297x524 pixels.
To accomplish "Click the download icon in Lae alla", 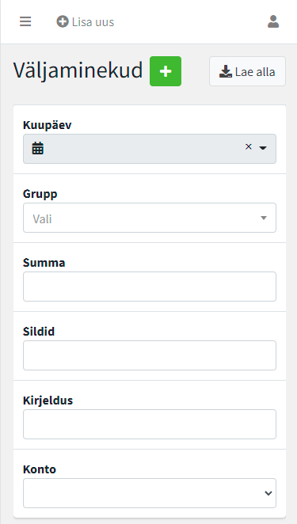I will 226,71.
